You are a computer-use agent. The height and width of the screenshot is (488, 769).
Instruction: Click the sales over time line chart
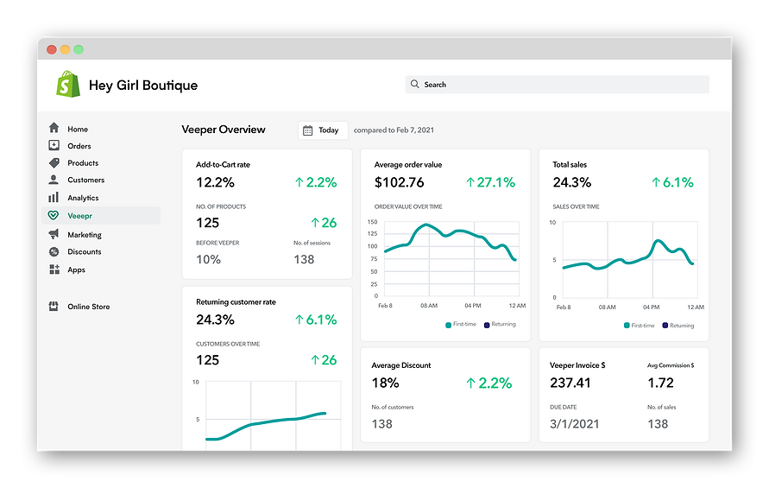click(x=630, y=259)
